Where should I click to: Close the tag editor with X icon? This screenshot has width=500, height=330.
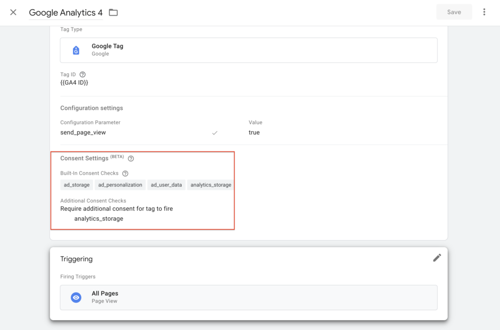click(x=13, y=12)
